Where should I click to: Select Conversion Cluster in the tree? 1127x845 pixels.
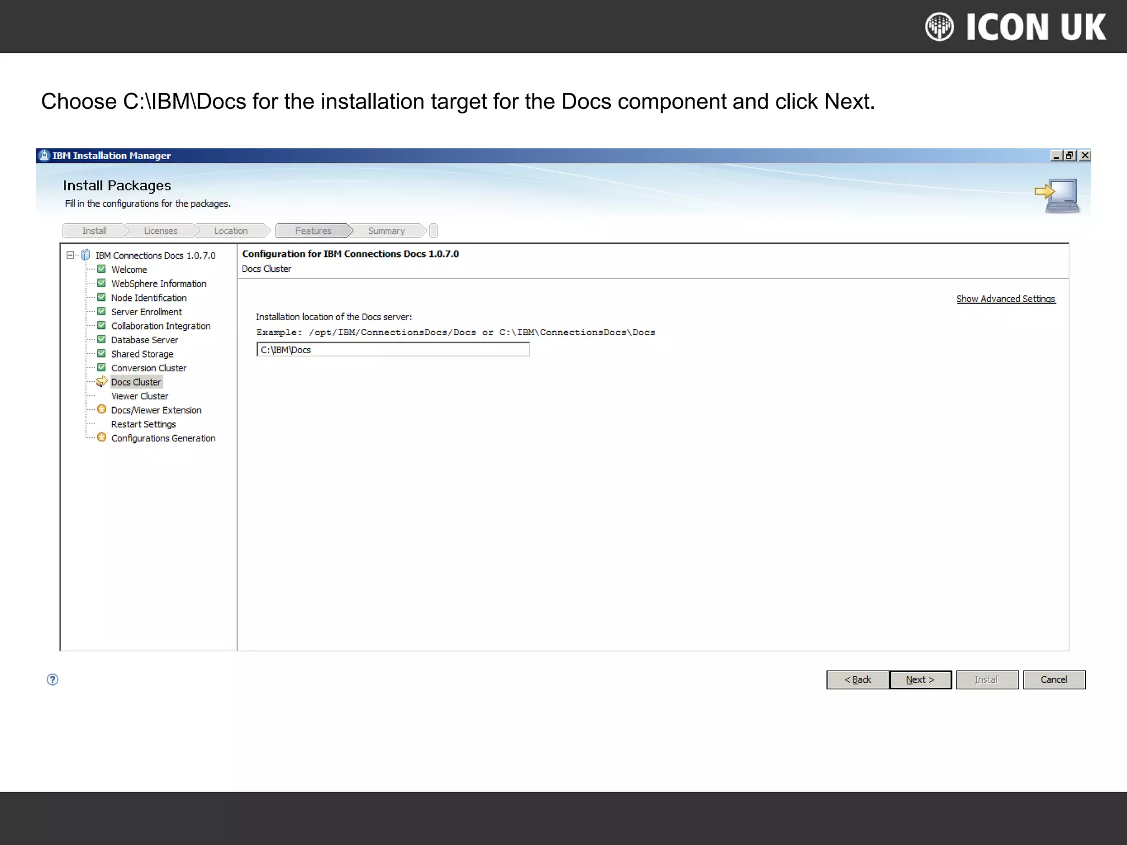click(149, 368)
